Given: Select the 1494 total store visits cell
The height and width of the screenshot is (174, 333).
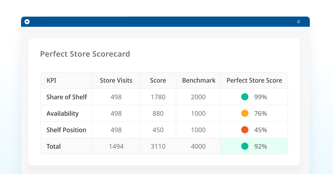Looking at the screenshot, I should 116,146.
